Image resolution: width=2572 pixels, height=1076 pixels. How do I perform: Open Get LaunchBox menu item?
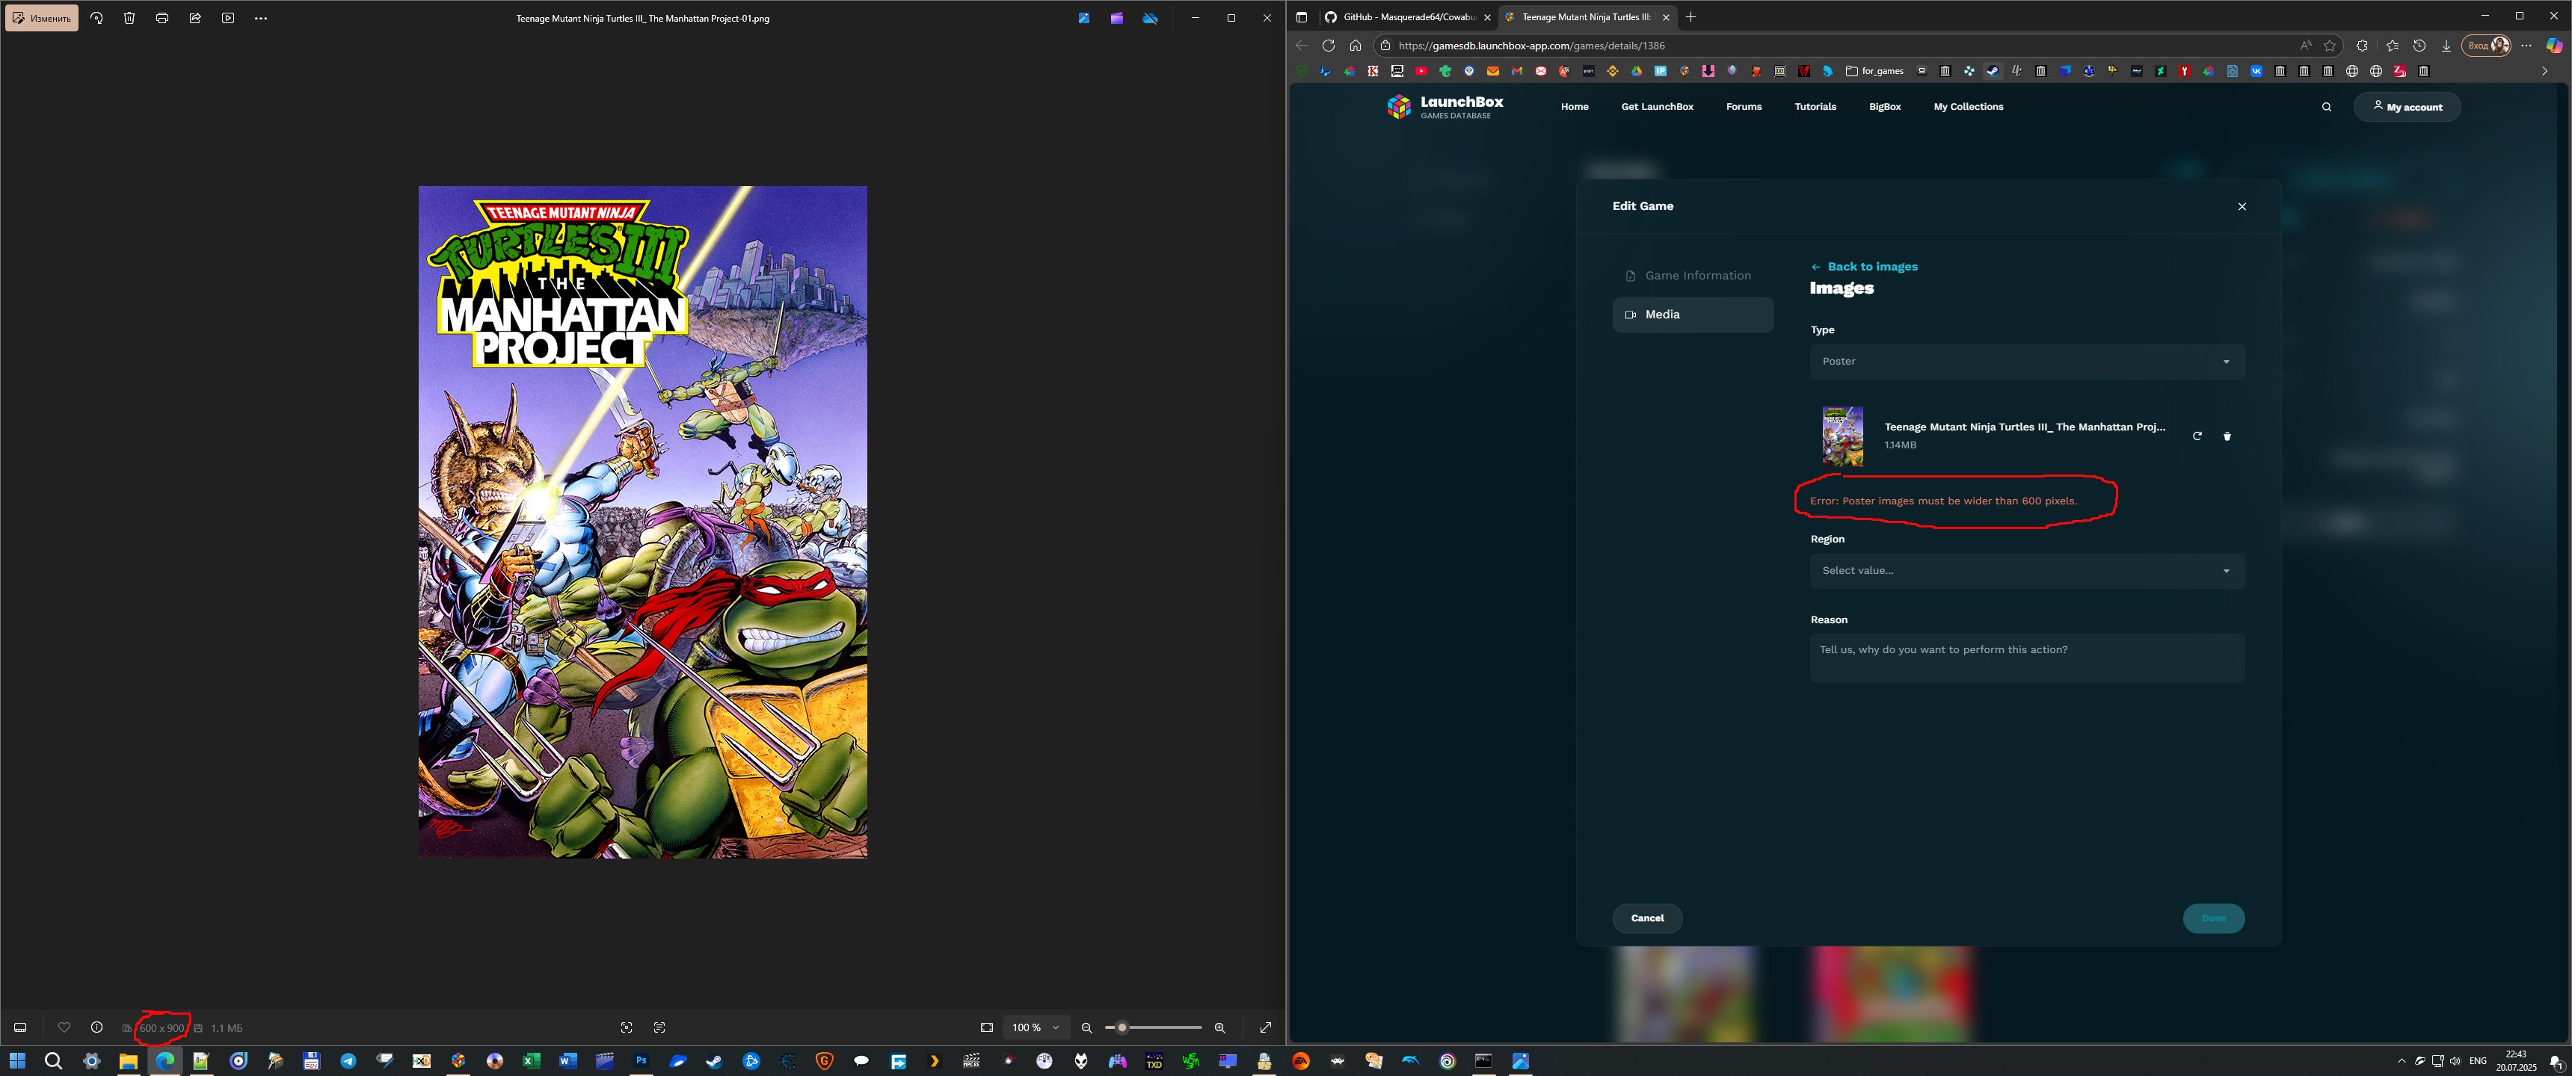[1656, 107]
